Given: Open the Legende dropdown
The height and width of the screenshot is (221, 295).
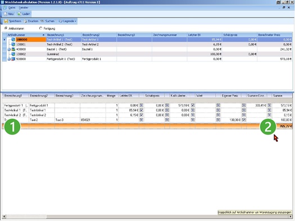Looking at the screenshot, I should tap(68, 21).
